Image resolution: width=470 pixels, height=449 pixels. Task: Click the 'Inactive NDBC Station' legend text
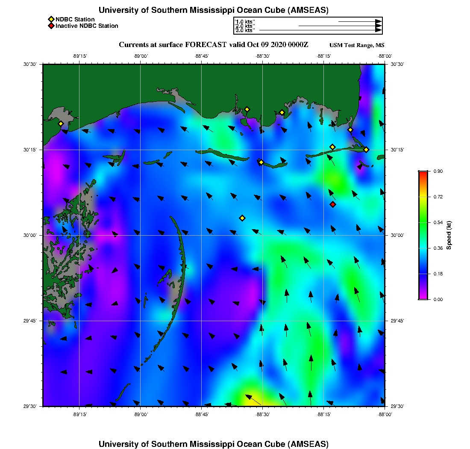click(x=87, y=26)
